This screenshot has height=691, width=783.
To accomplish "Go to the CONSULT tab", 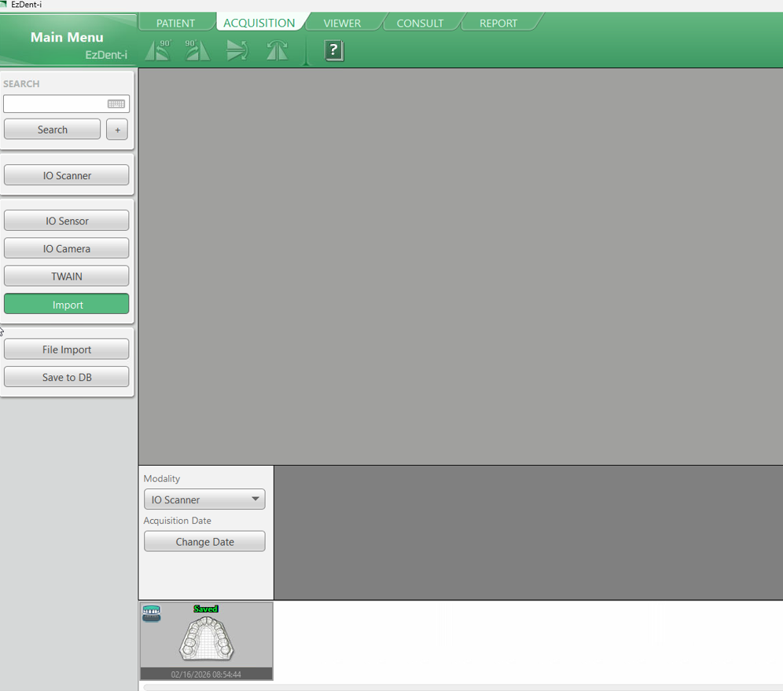I will 420,23.
